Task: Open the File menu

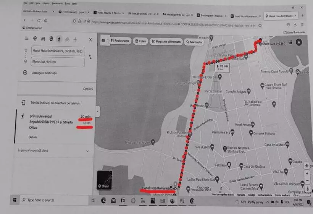Action: point(26,3)
